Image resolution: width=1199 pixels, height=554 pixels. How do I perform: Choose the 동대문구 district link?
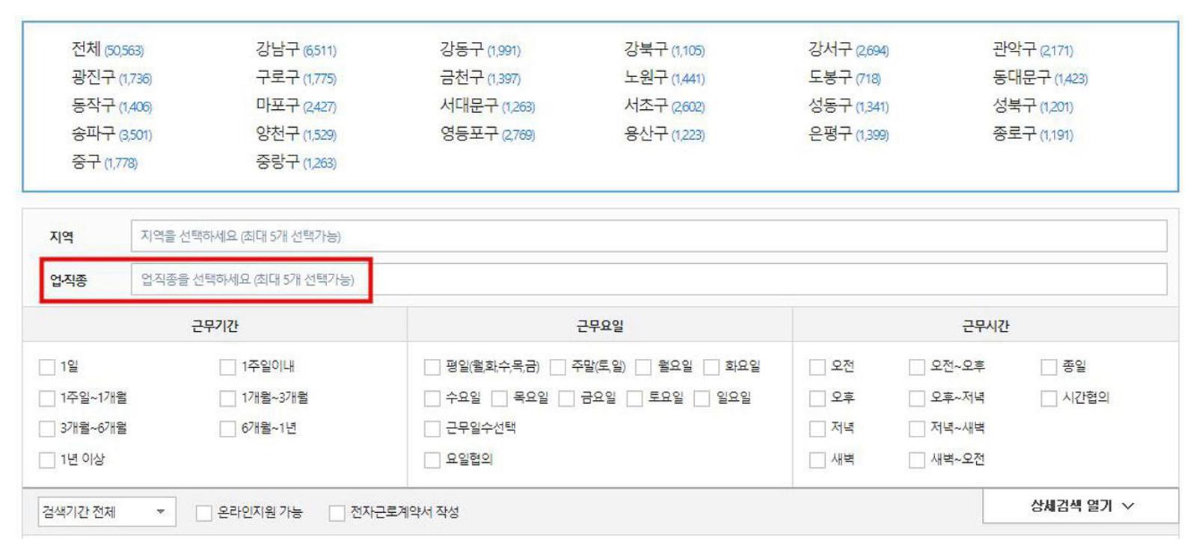[x=1040, y=78]
